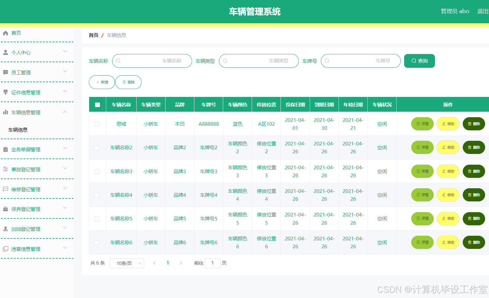Screen dimensions: 489x298
Task: Expand the 员工管理 menu chevron
Action: (x=65, y=71)
